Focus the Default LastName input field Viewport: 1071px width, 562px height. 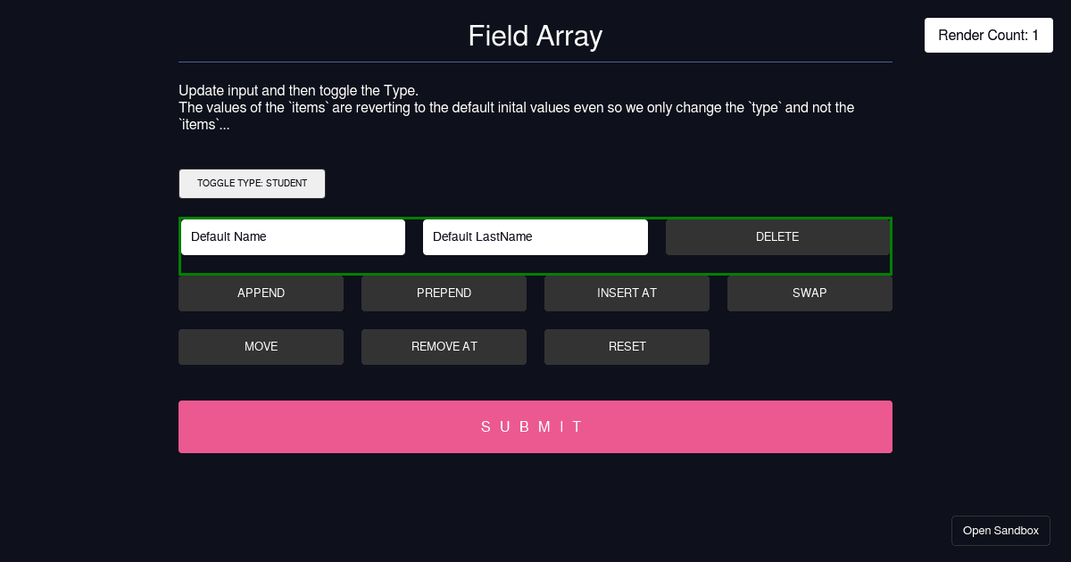[x=535, y=236]
